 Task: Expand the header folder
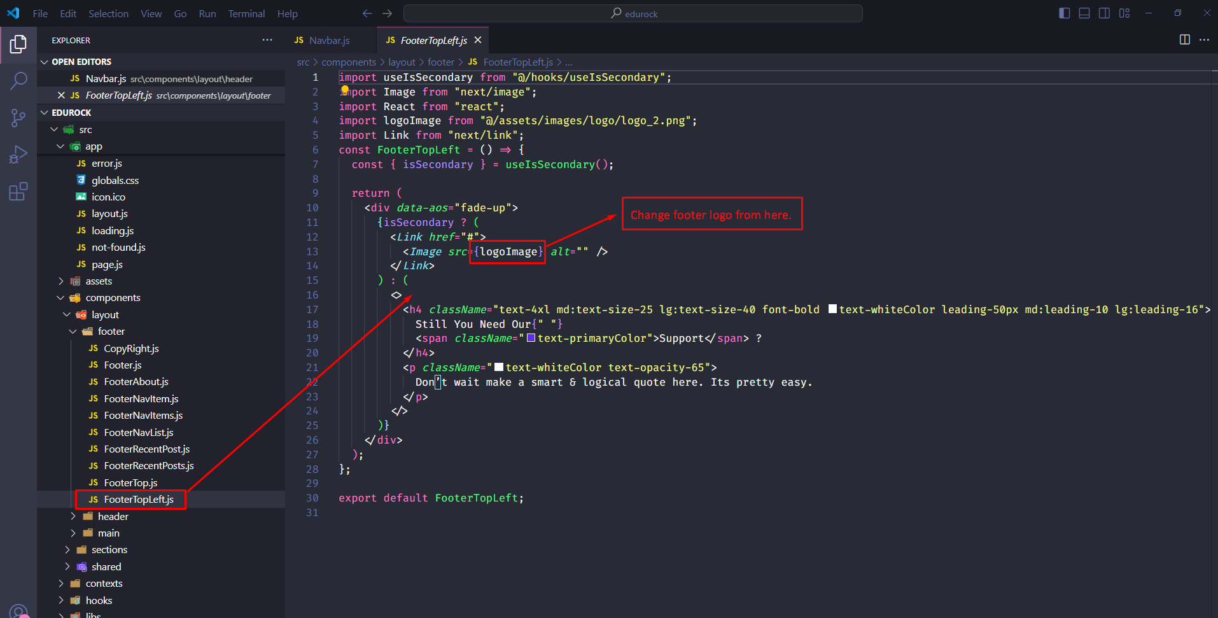pyautogui.click(x=161, y=516)
